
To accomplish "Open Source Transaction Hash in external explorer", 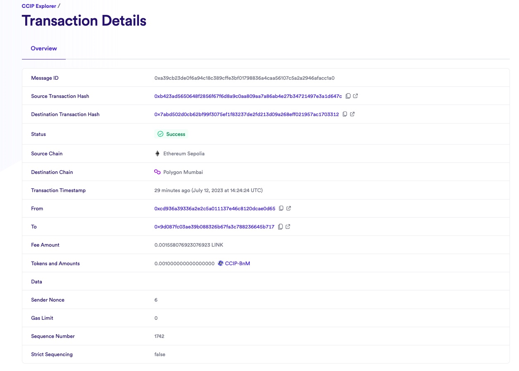I will point(356,96).
